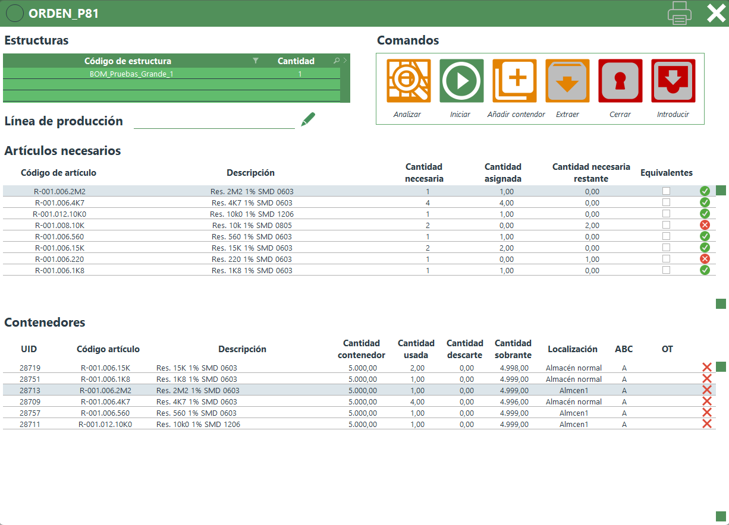This screenshot has width=729, height=525.
Task: Click the Extraer command icon
Action: click(567, 81)
